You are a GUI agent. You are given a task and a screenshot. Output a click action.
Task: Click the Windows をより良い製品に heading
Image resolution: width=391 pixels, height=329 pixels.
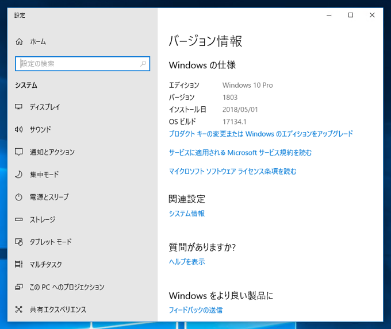[221, 296]
